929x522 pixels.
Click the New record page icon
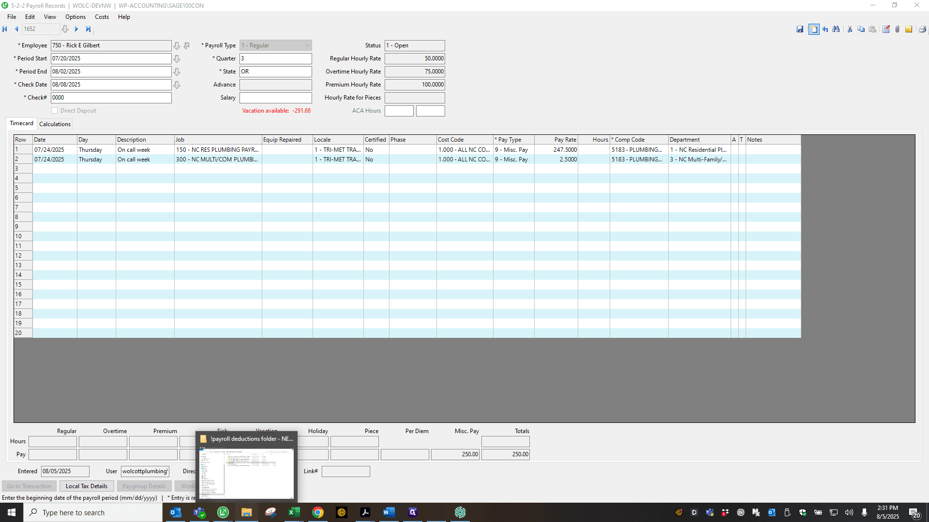tap(814, 29)
